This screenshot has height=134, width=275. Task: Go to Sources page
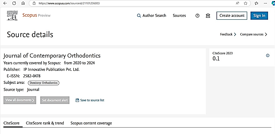[x=179, y=16]
